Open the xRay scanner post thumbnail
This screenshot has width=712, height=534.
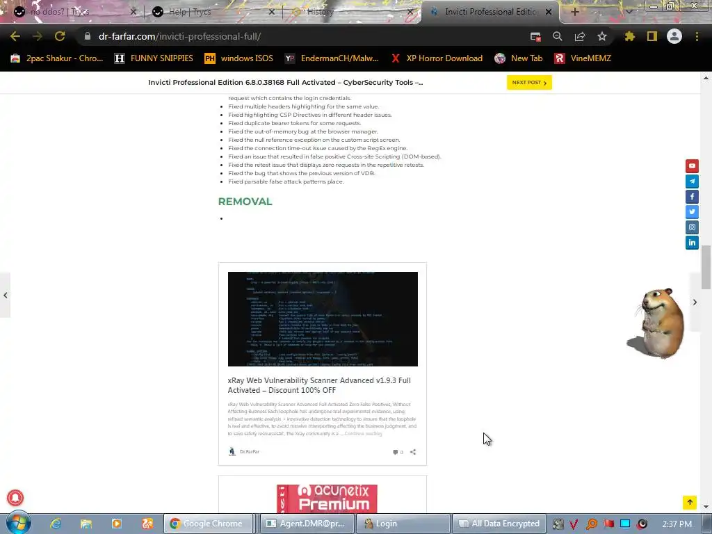[323, 319]
